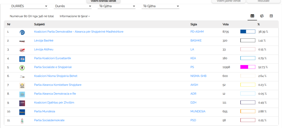
Task: Switch to pie chart view icon
Action: coord(262,16)
